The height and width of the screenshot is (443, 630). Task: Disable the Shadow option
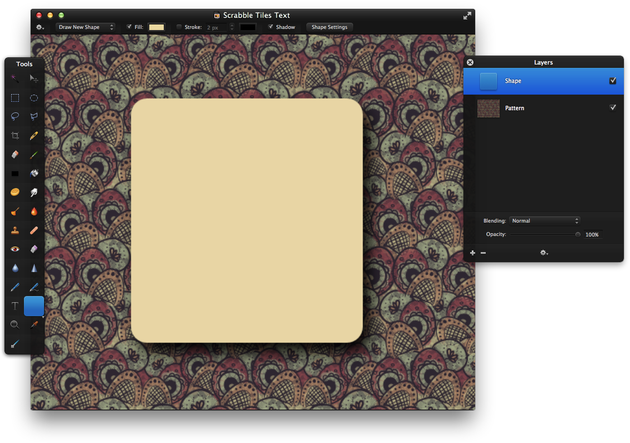[270, 27]
